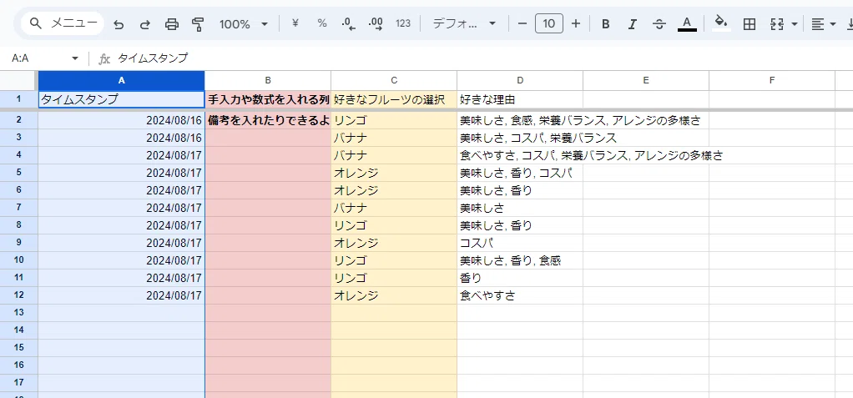Viewport: 853px width, 398px height.
Task: Select row 5 header
Action: [x=19, y=173]
